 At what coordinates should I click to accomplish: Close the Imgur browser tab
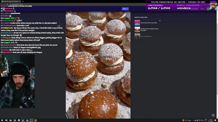pyautogui.click(x=20, y=1)
